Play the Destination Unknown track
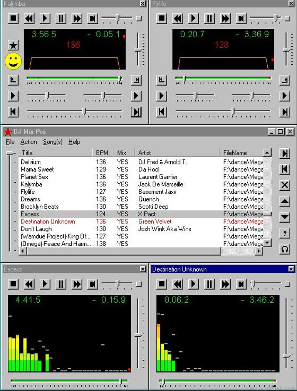297x391 pixels. tap(193, 284)
